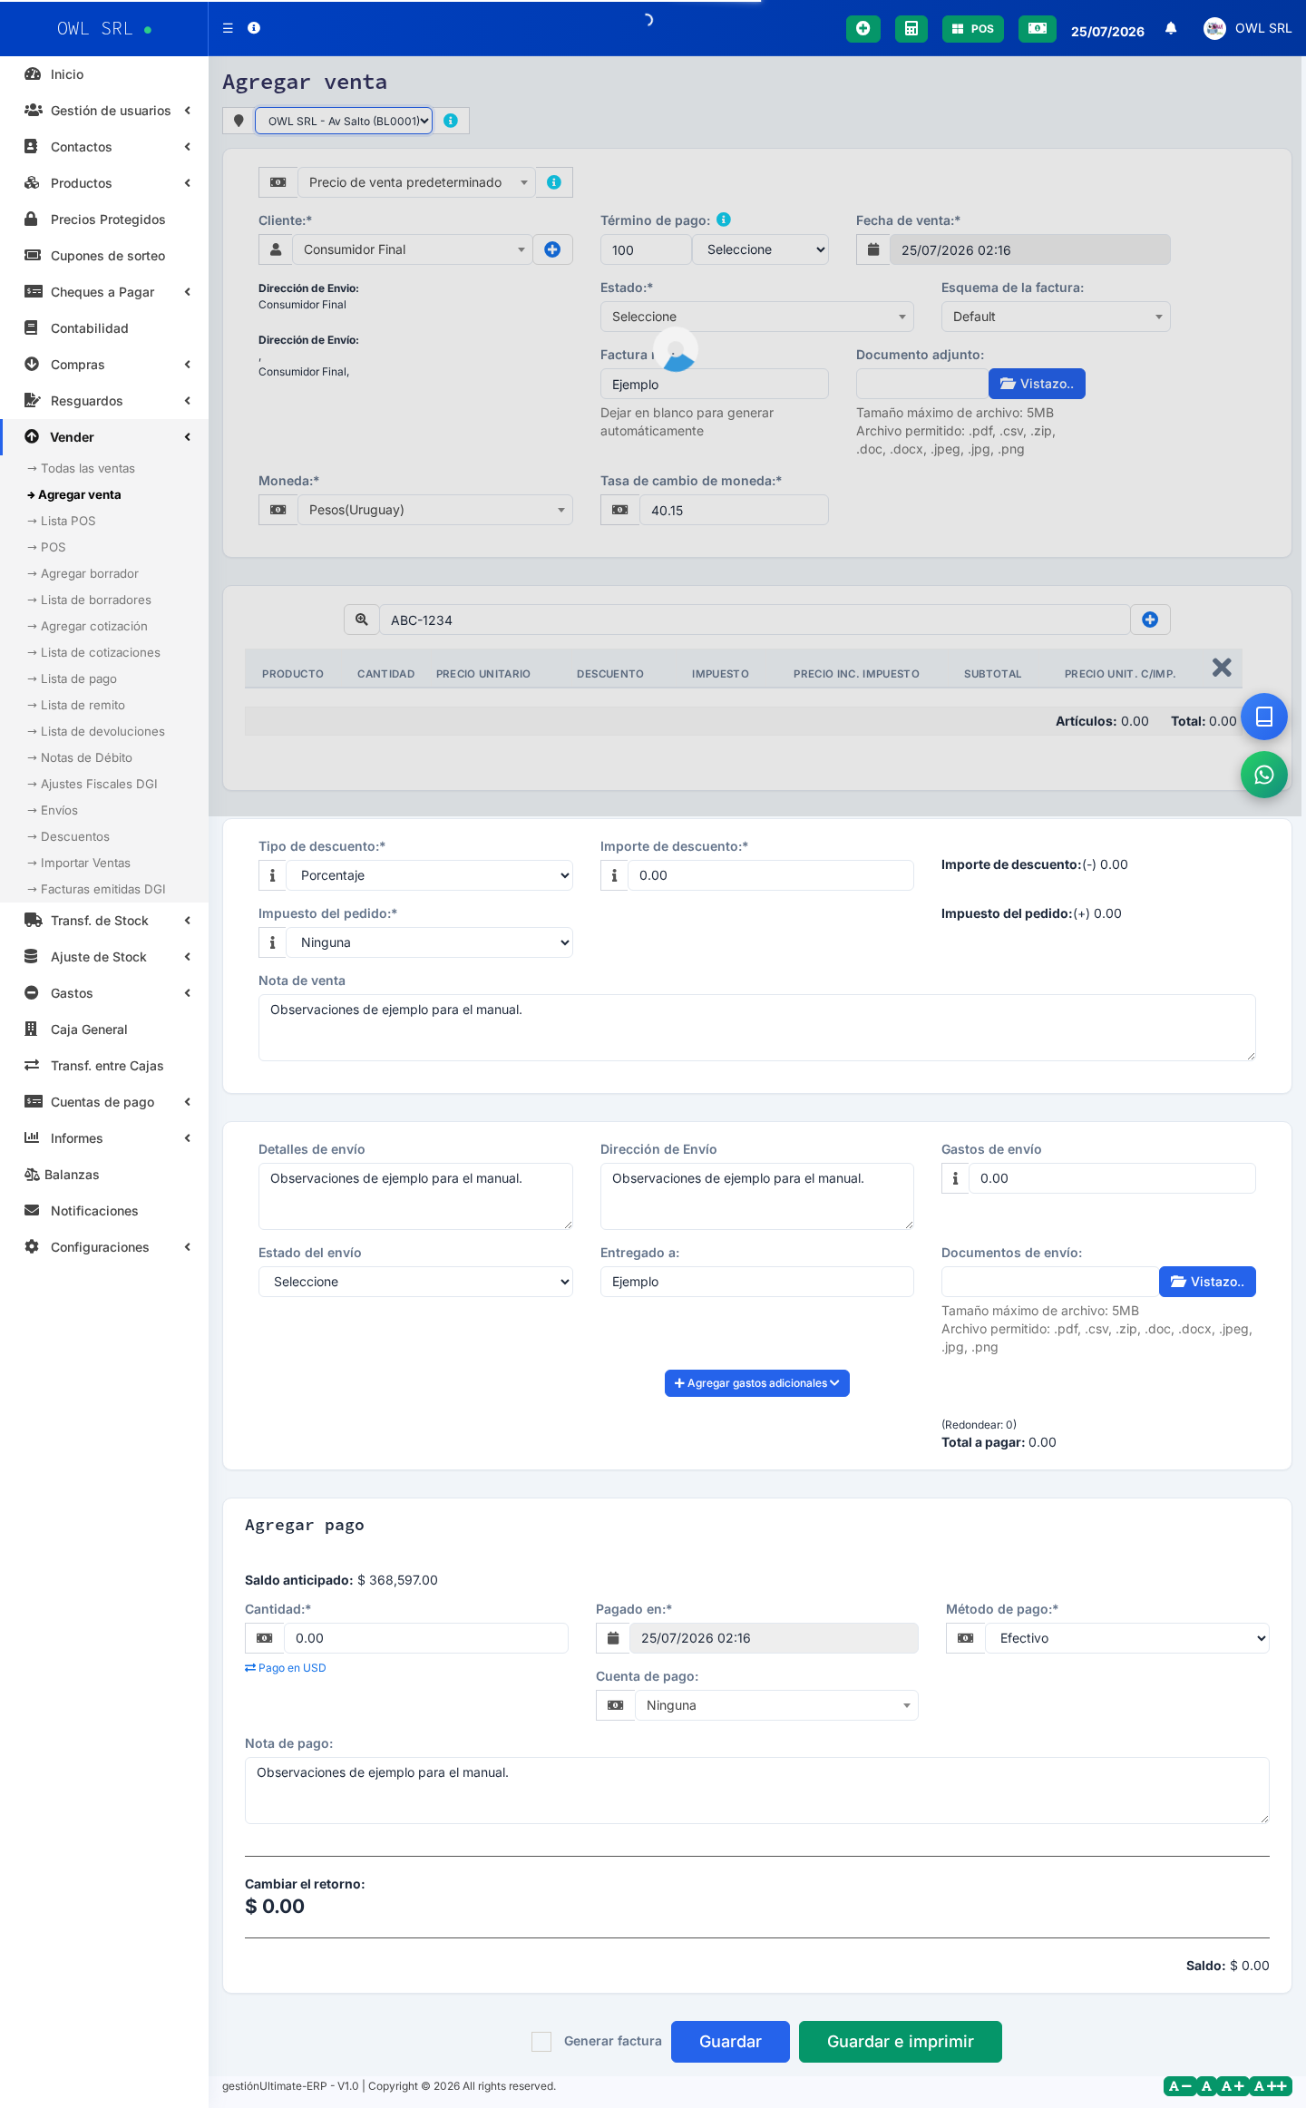Click Agregar gastos adicionales button

coord(756,1383)
